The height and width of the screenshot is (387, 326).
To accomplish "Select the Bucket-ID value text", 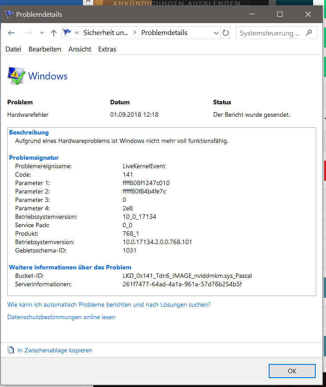I will (187, 276).
